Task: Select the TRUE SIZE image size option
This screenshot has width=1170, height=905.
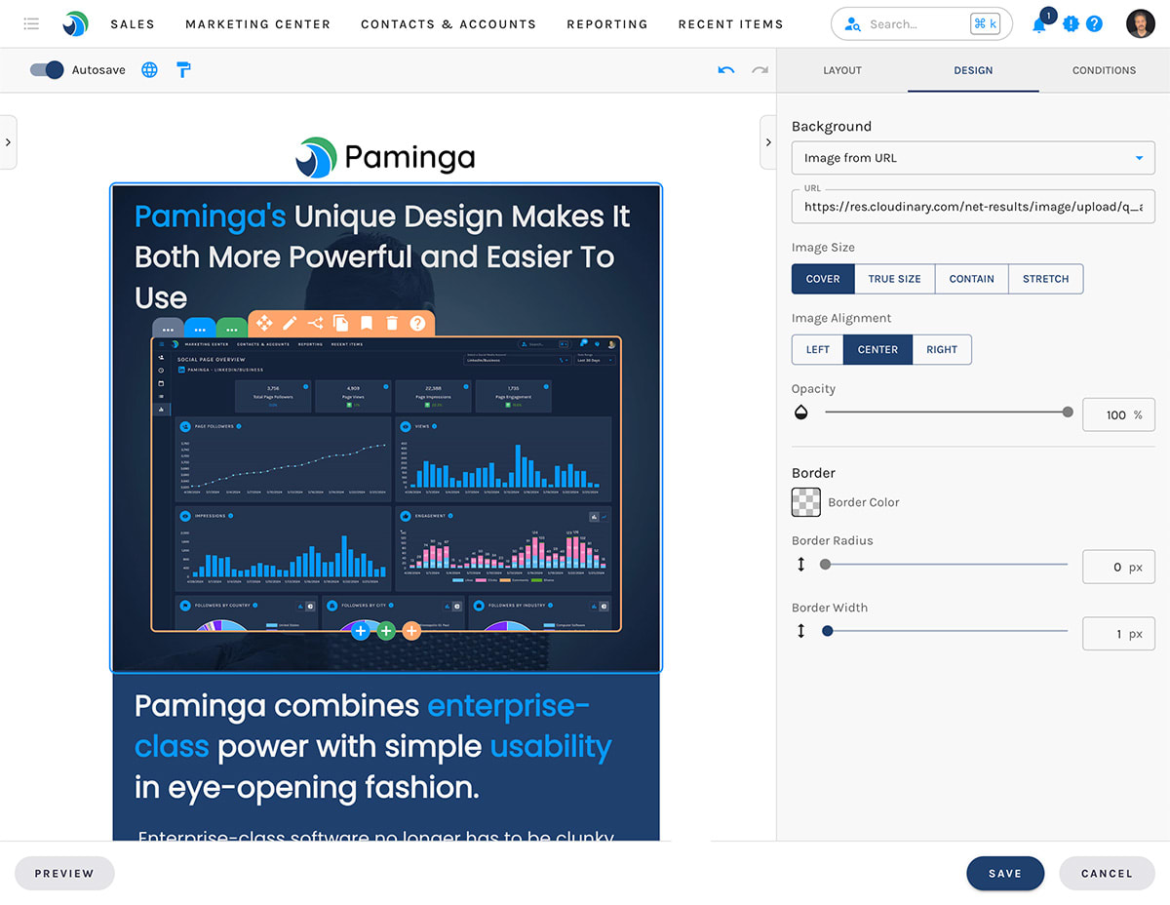Action: pos(894,279)
